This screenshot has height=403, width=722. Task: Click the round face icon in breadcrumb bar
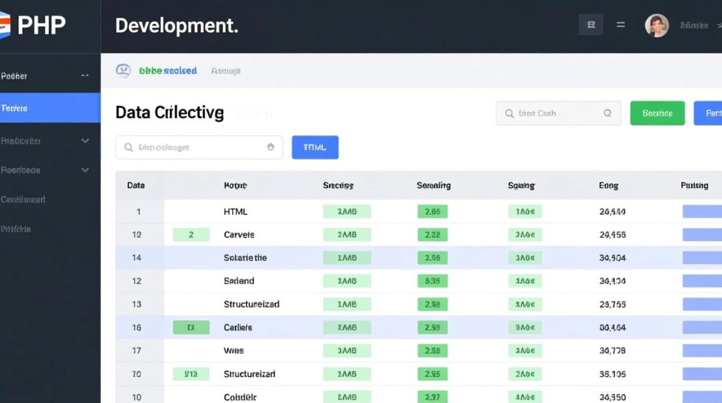pos(124,70)
